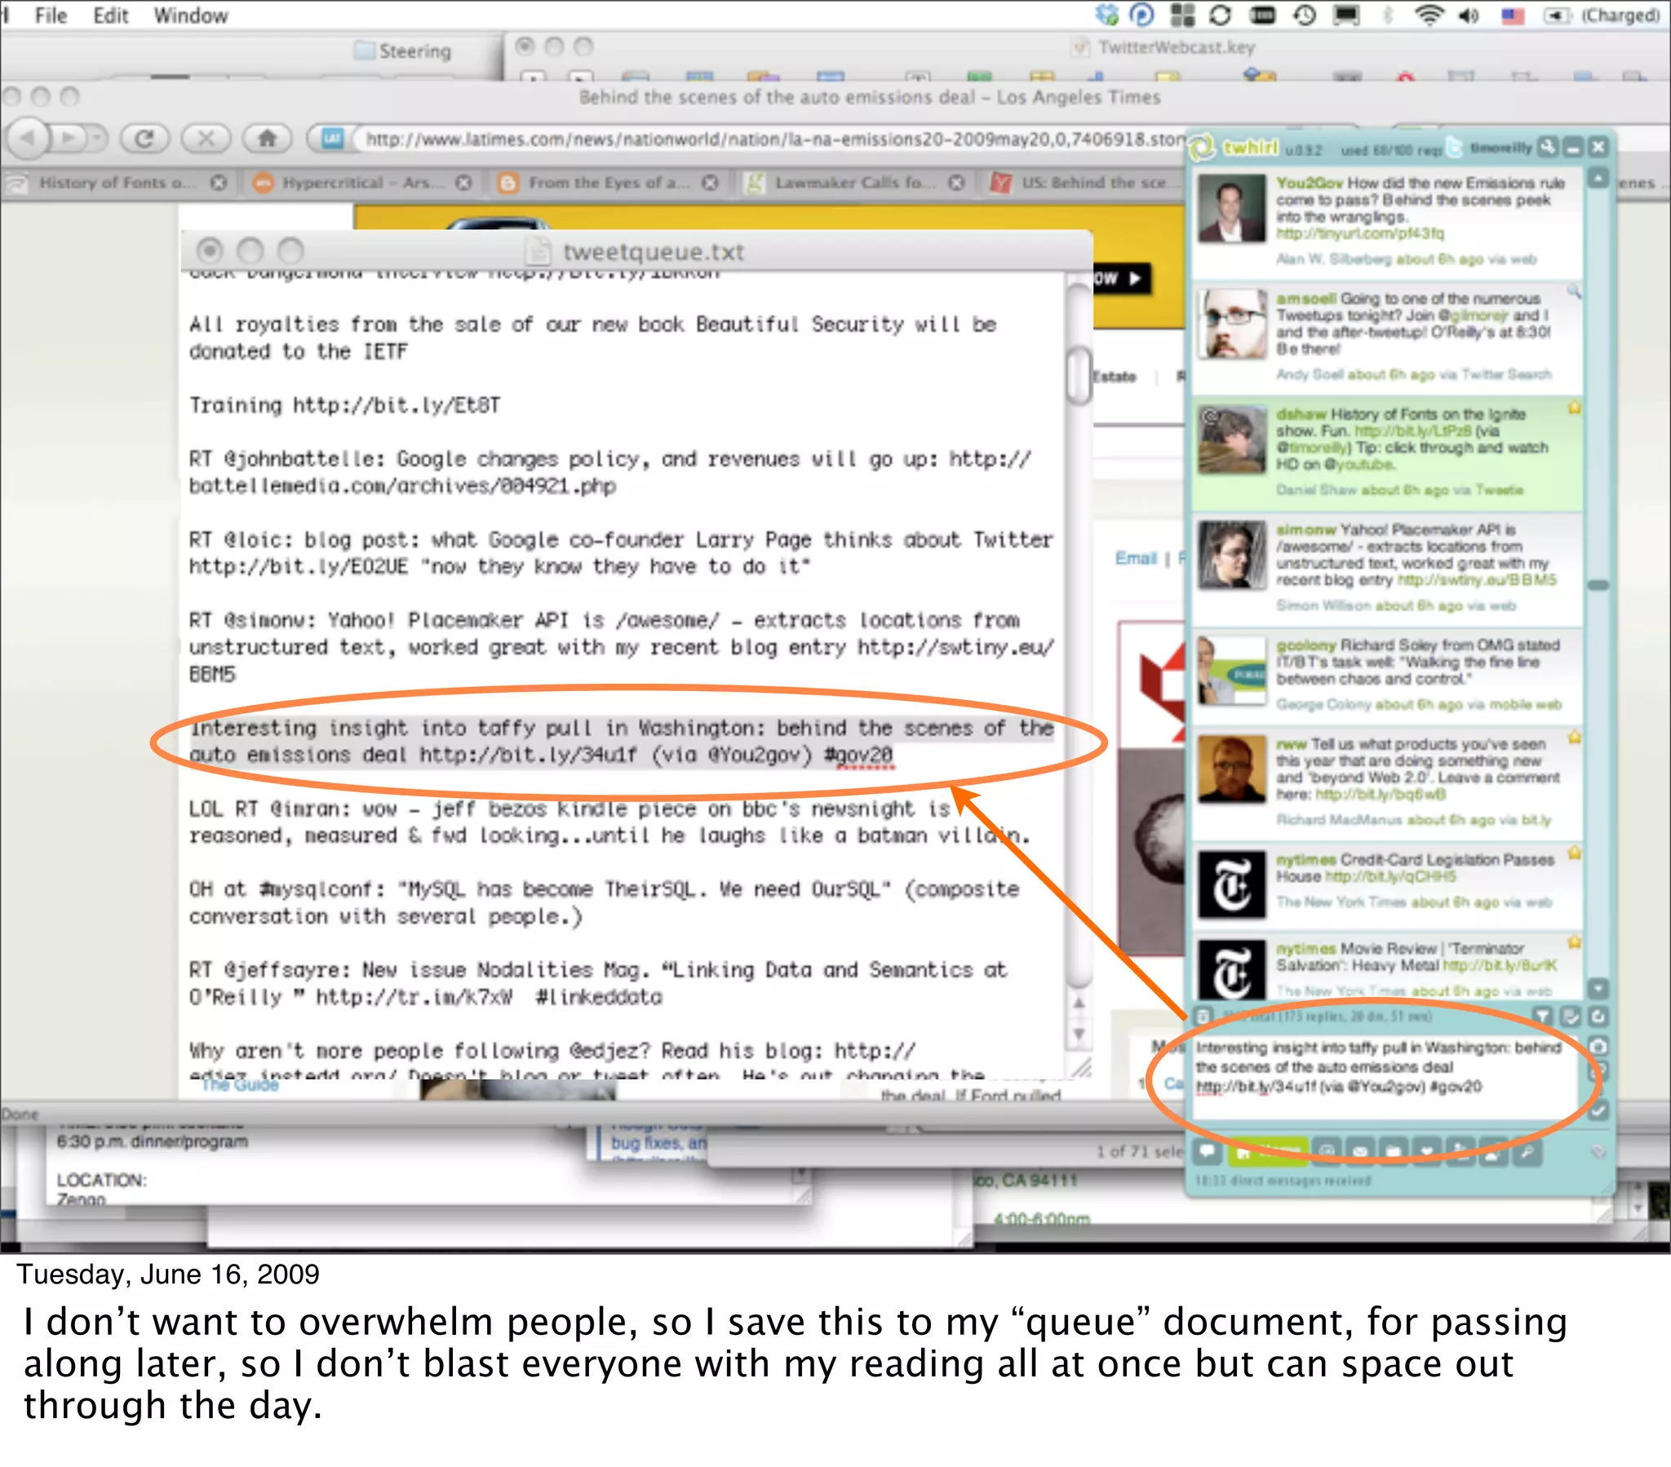The height and width of the screenshot is (1467, 1671).
Task: Open the twhirl archive folder view
Action: 1393,1151
